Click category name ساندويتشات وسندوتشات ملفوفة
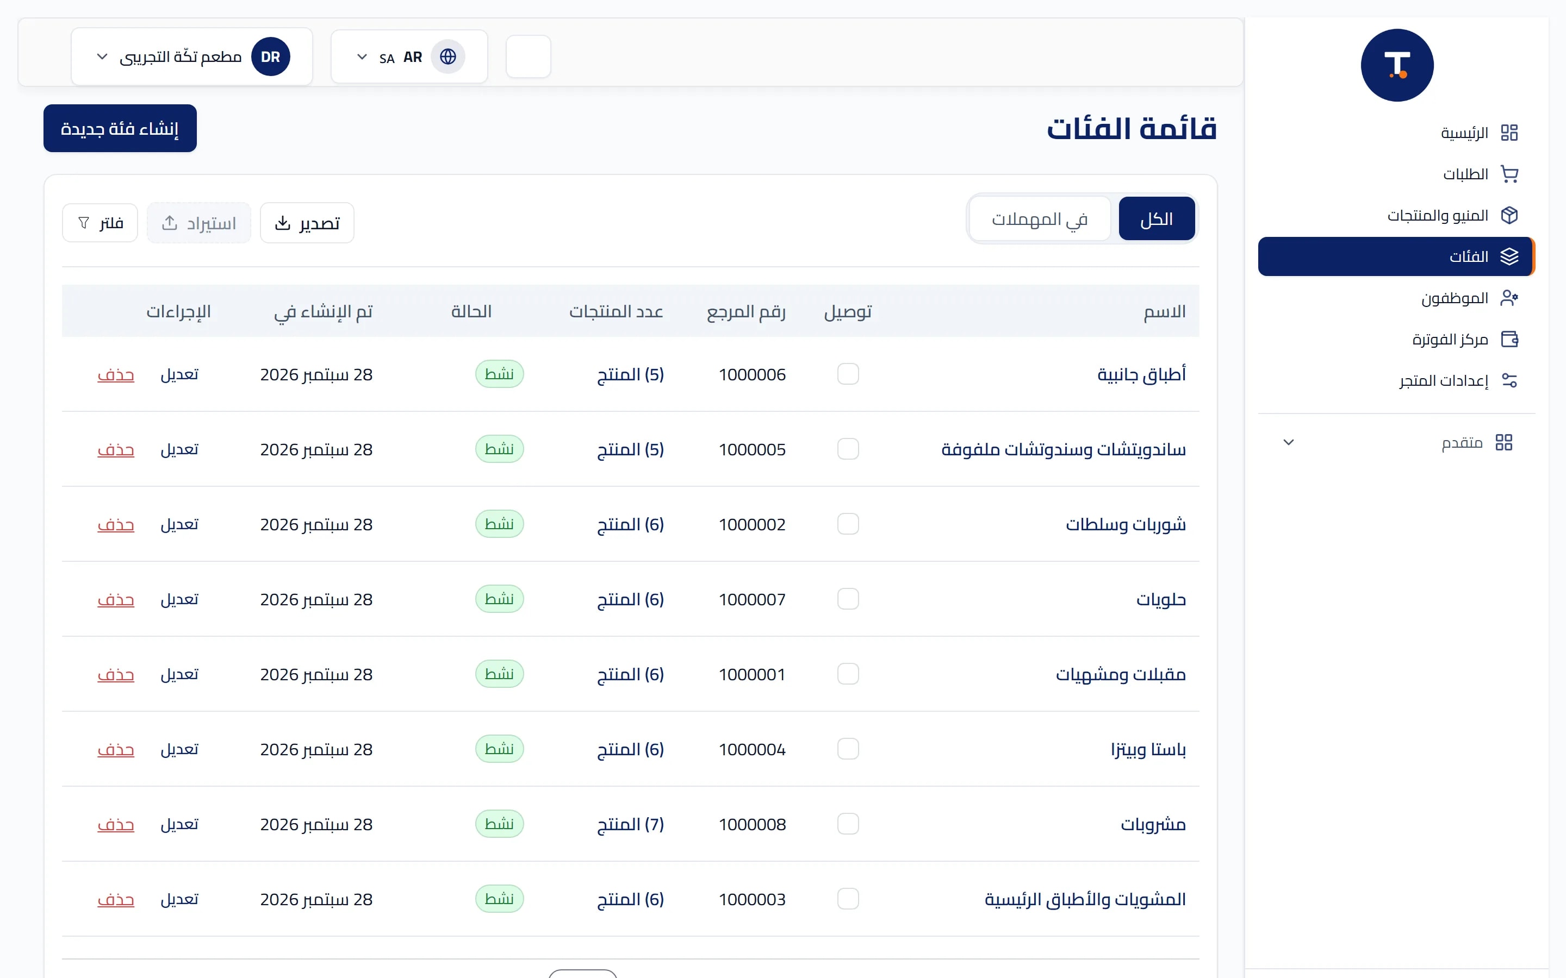The width and height of the screenshot is (1566, 978). (x=1063, y=449)
